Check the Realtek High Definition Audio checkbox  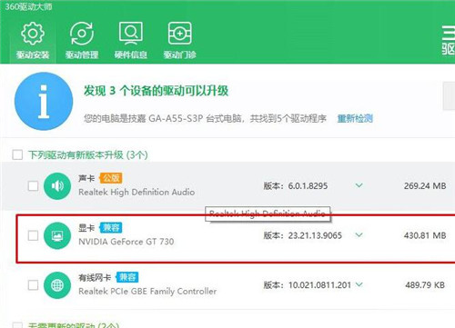click(x=33, y=186)
